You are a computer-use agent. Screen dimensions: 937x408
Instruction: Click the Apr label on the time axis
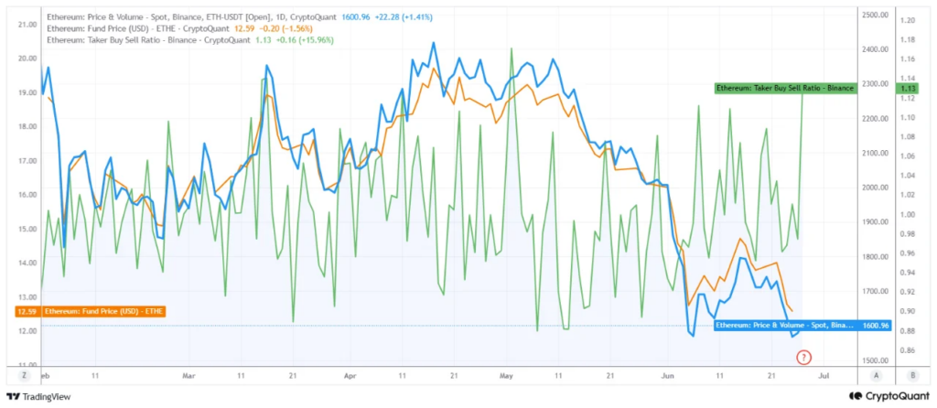click(x=350, y=376)
